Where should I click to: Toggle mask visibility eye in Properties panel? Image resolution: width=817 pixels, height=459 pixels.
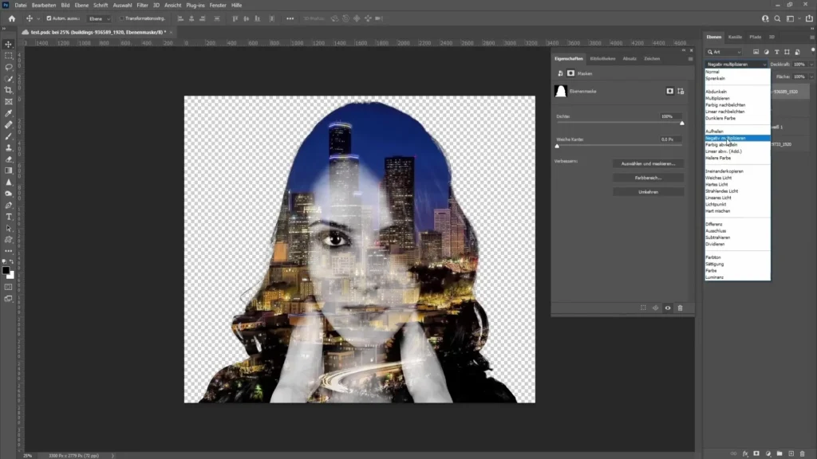667,308
